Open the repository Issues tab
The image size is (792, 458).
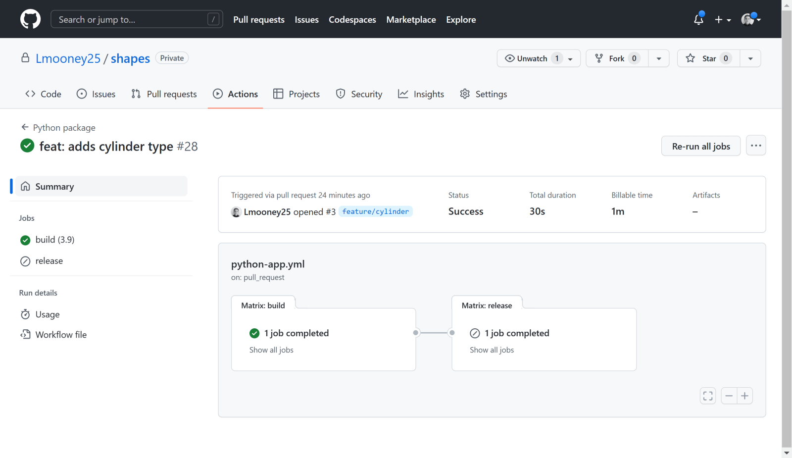pyautogui.click(x=96, y=94)
